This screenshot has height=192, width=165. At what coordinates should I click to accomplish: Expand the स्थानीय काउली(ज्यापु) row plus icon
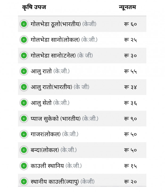click(x=24, y=182)
